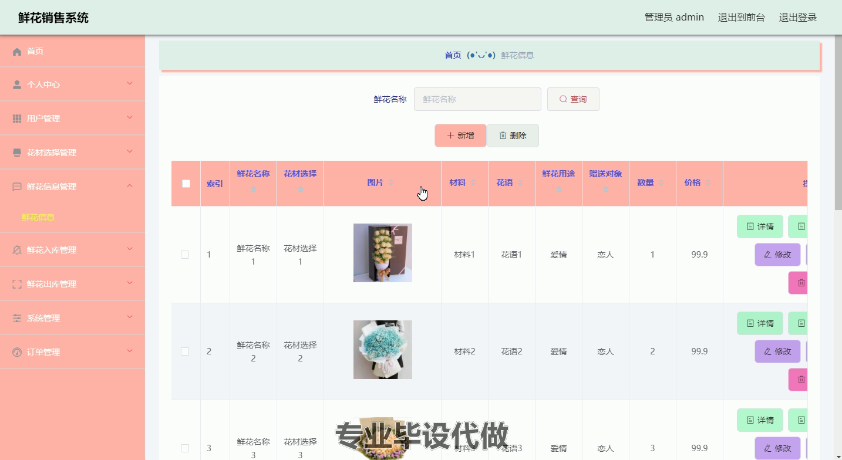Sort by 鲜花用途 column arrows
Image resolution: width=842 pixels, height=460 pixels.
coord(559,189)
